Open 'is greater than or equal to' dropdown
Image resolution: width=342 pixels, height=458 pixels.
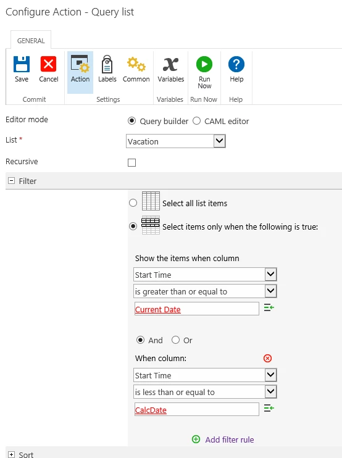tap(205, 291)
